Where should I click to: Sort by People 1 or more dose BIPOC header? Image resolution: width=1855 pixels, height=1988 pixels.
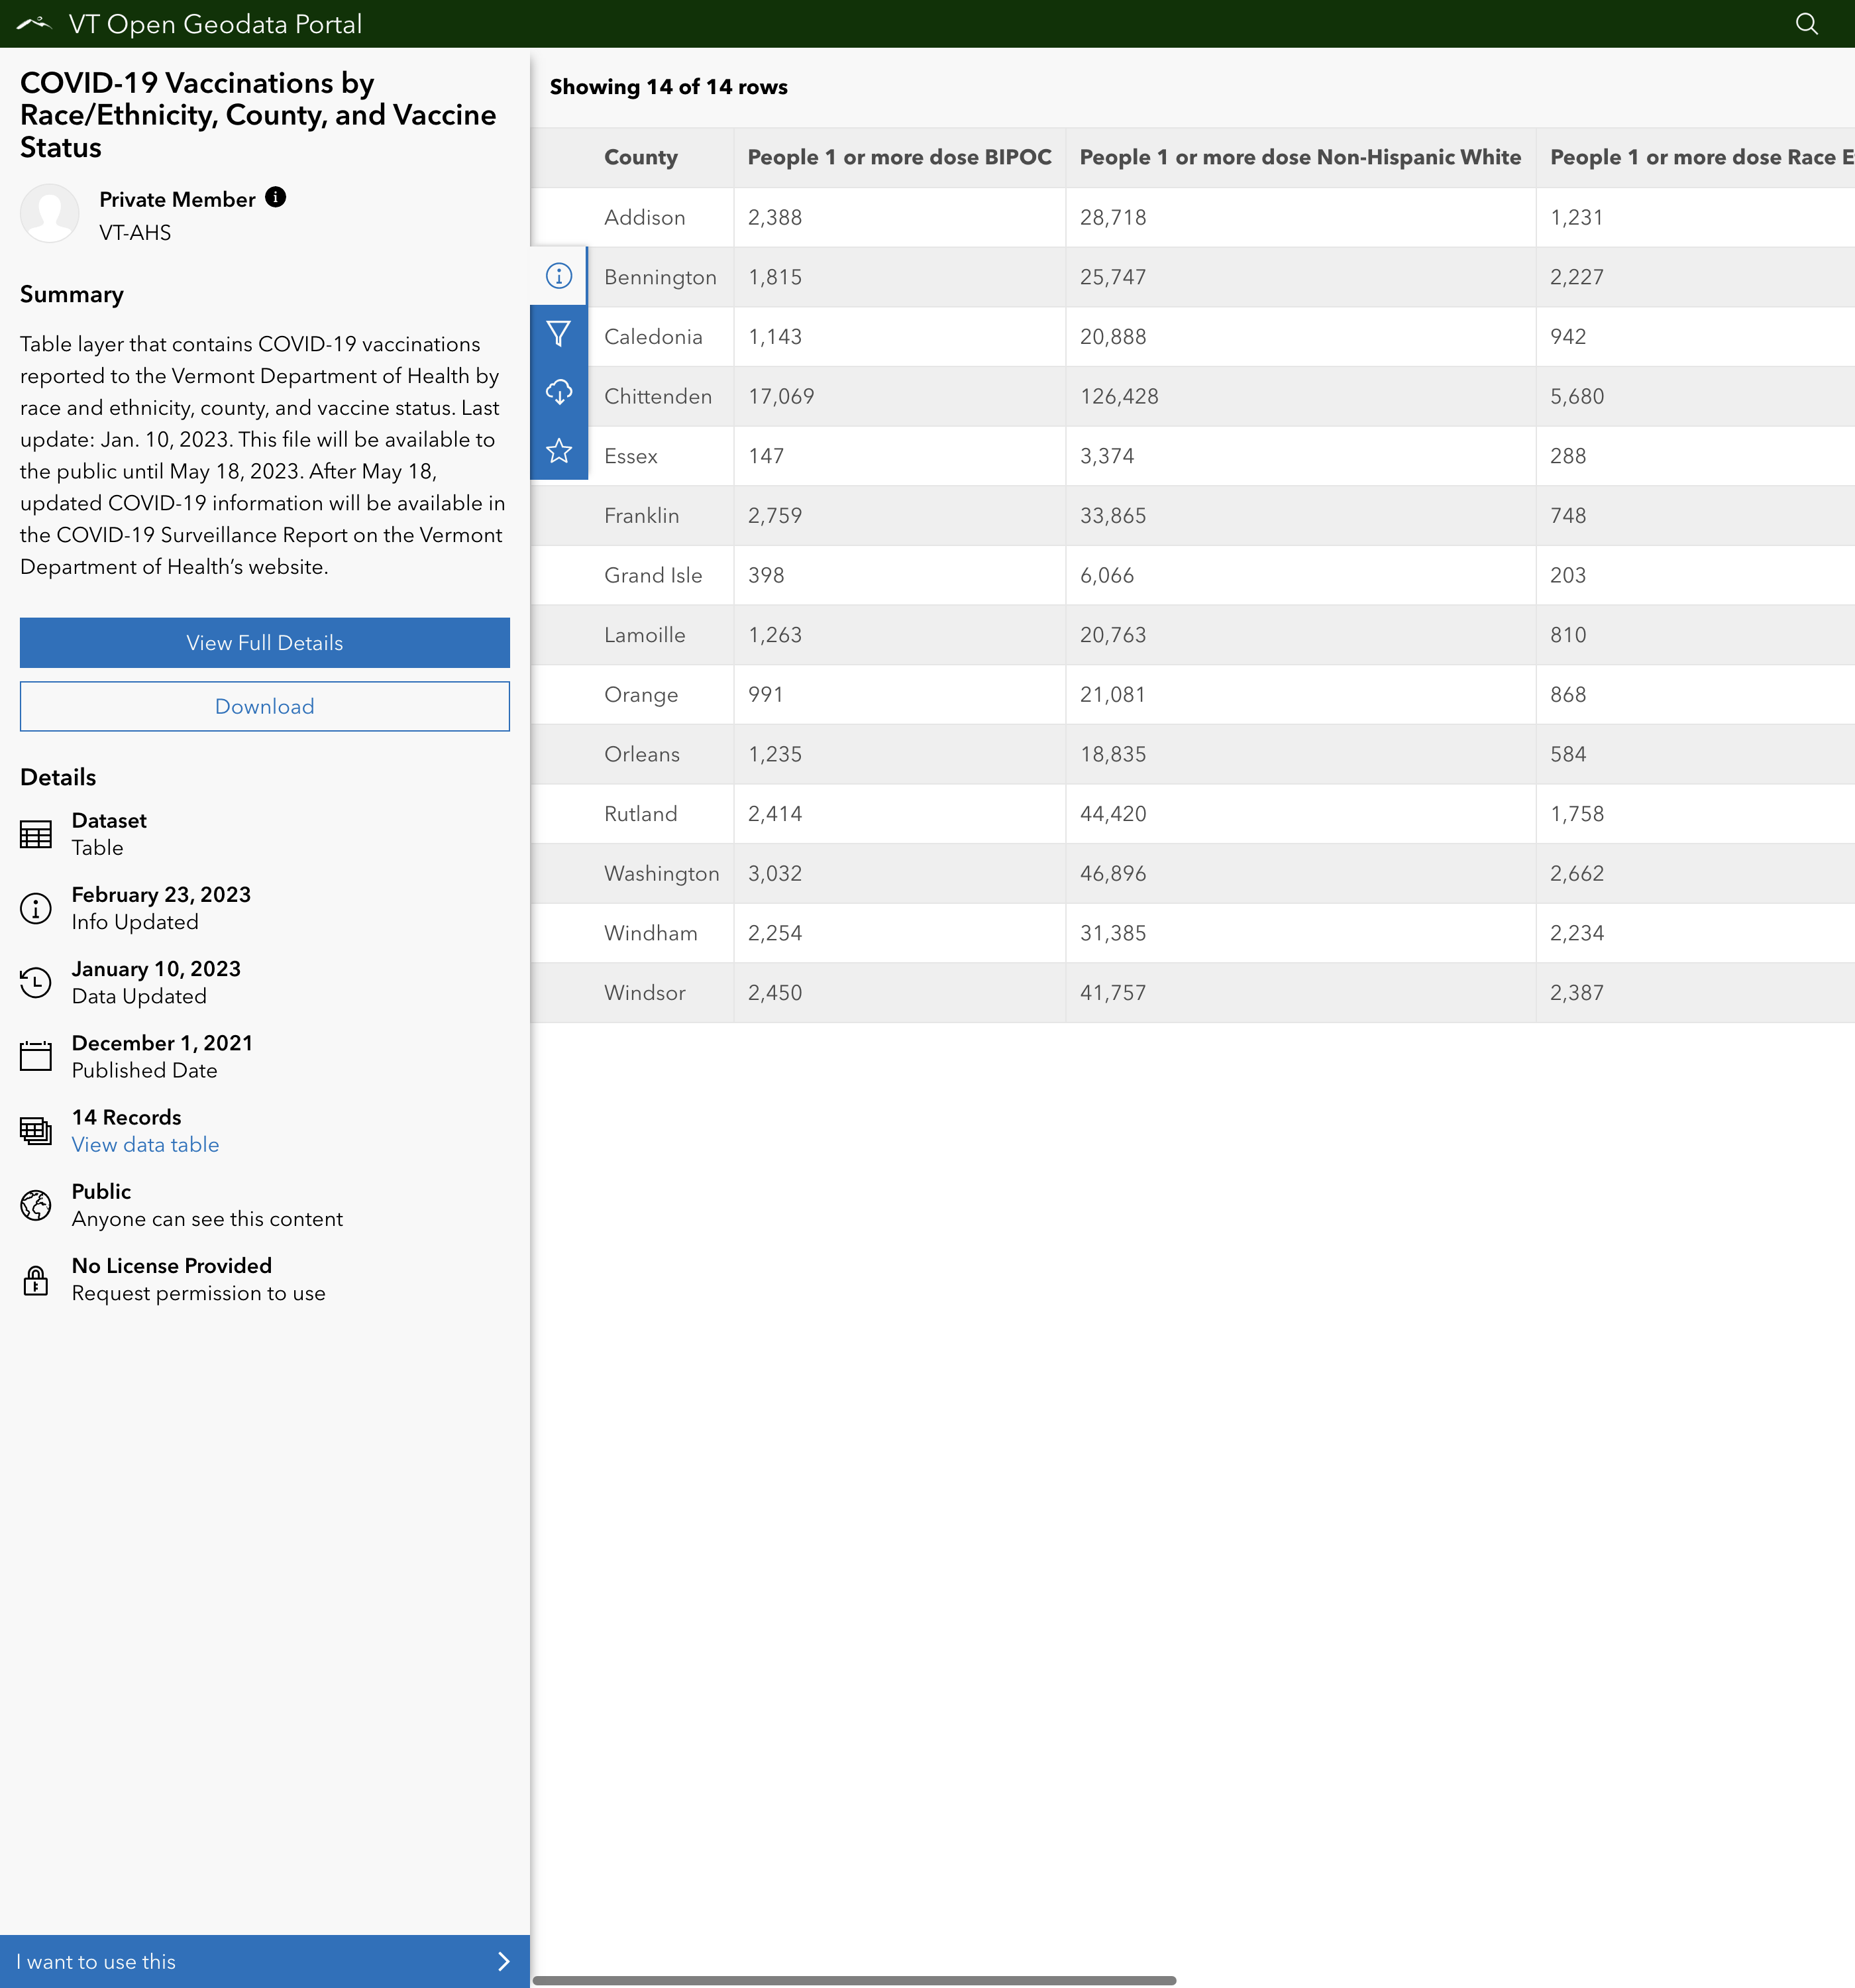(x=899, y=157)
